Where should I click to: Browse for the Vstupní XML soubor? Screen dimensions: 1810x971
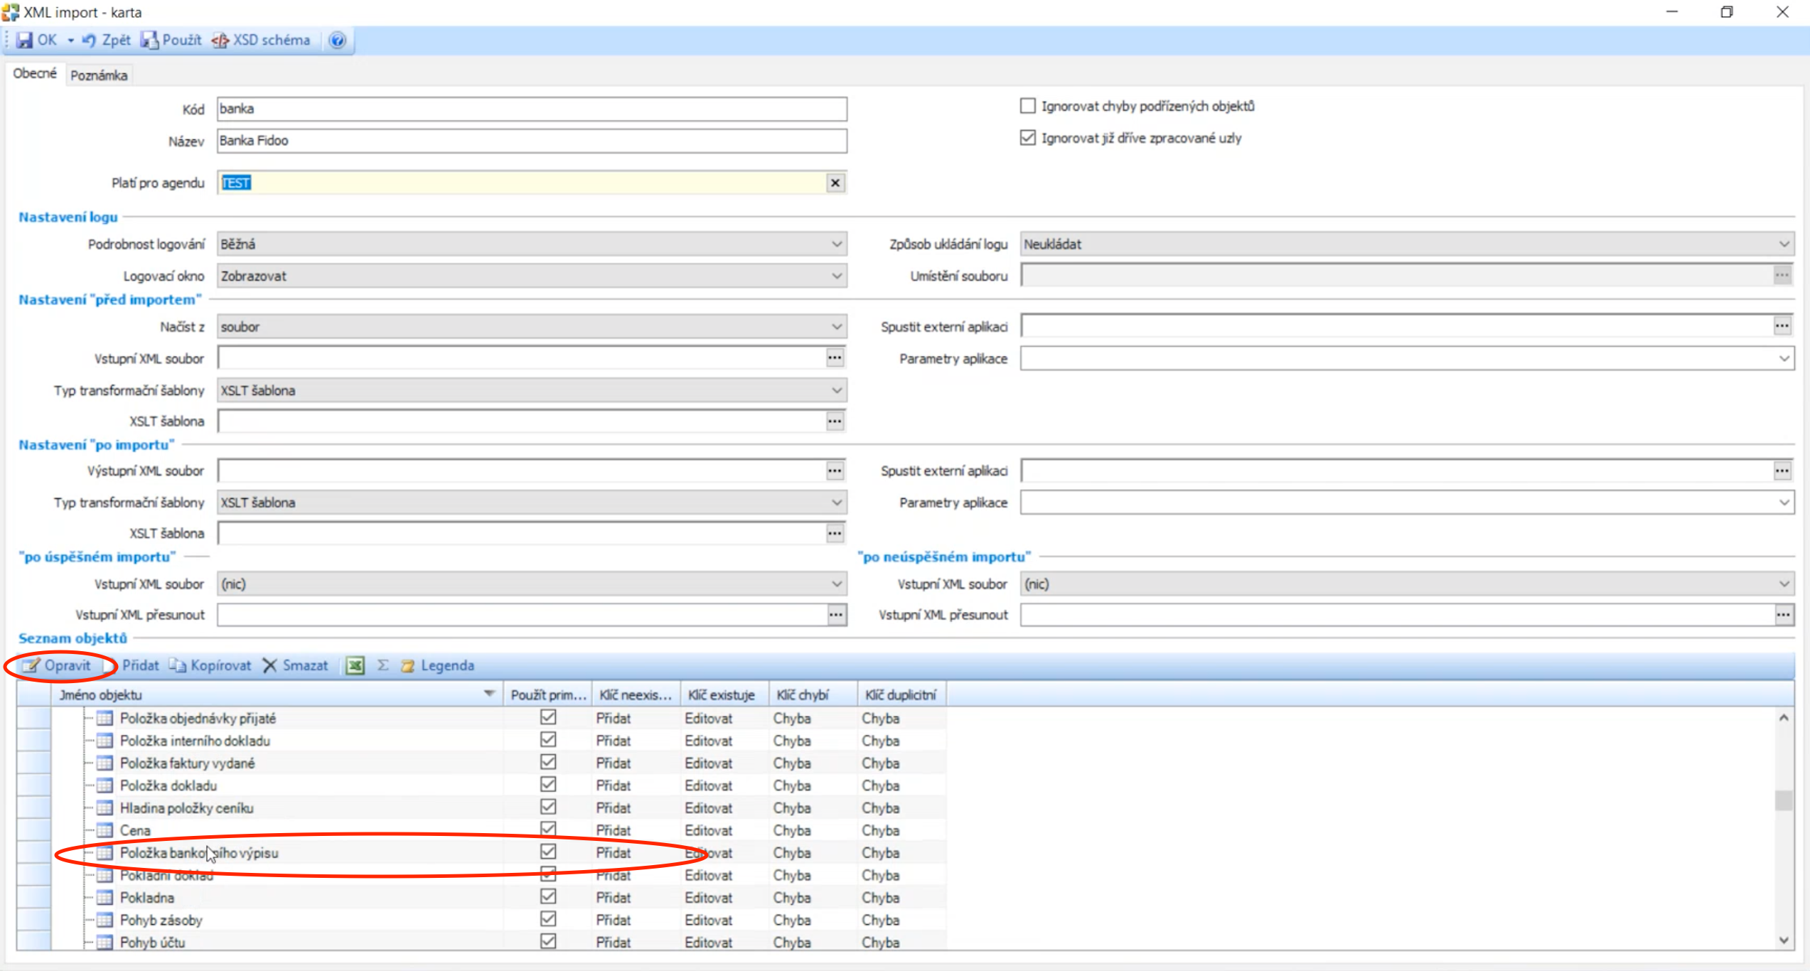(x=835, y=358)
